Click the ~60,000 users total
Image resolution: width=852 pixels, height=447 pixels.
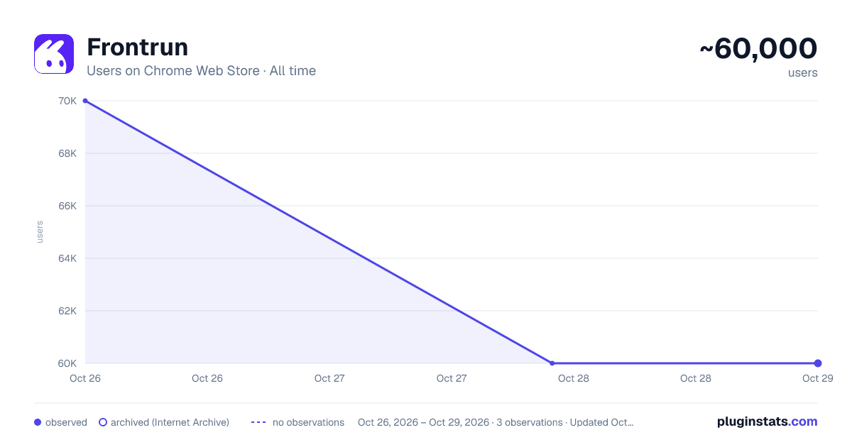tap(758, 49)
